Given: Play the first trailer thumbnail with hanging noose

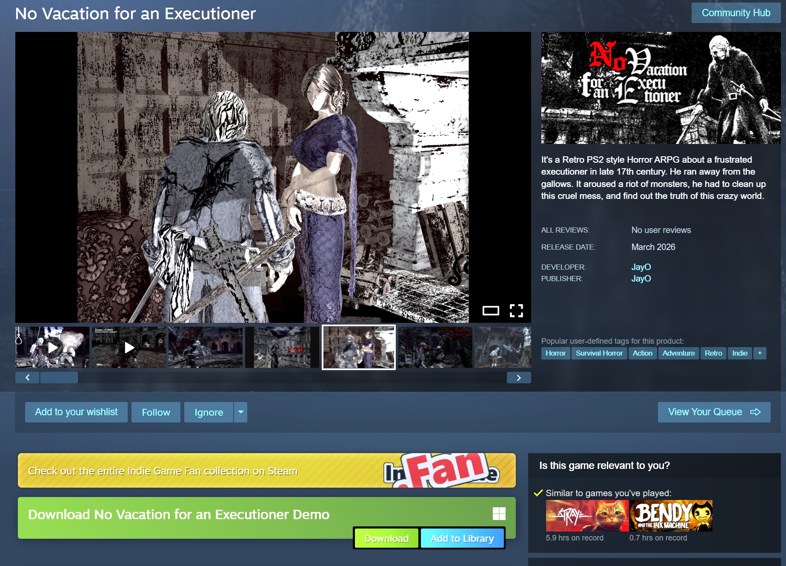Looking at the screenshot, I should coord(52,347).
